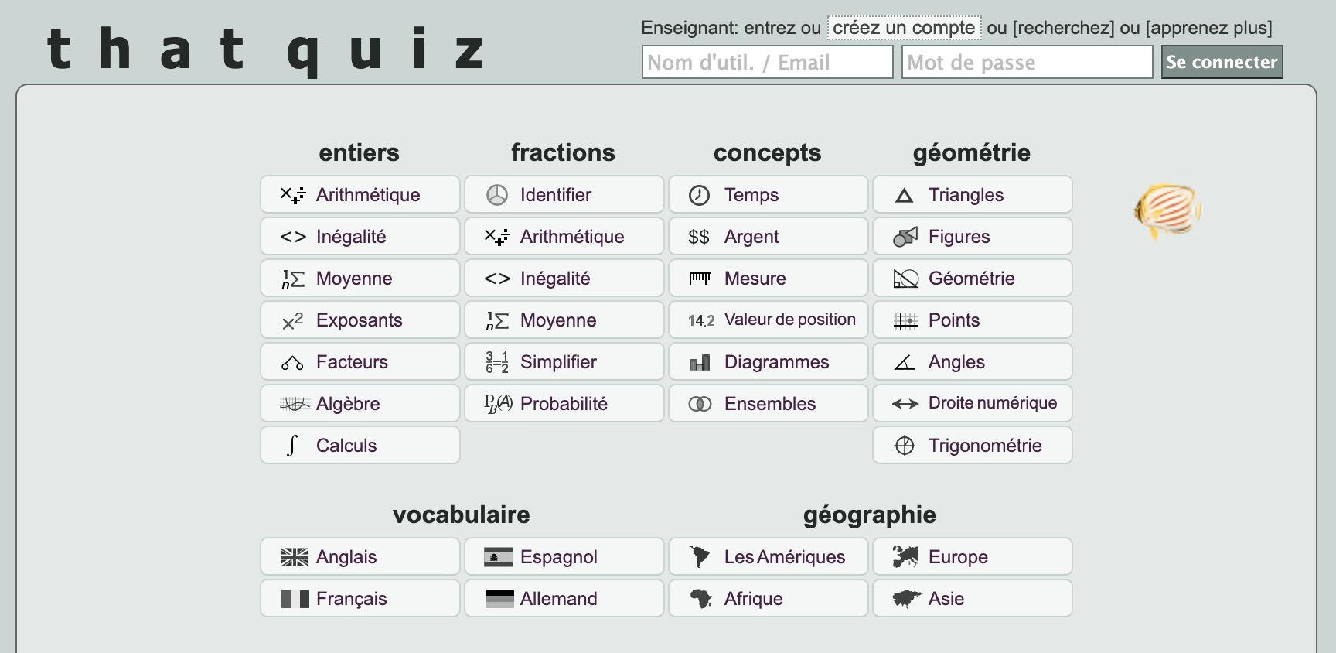Click the bar chart icon for Diagrammes

[700, 361]
